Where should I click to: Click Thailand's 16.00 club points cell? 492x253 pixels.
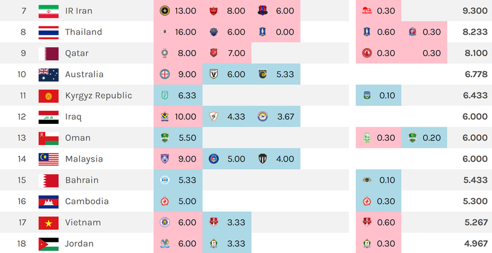(178, 32)
